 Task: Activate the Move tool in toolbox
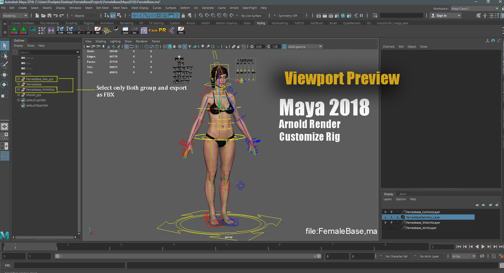[5, 75]
